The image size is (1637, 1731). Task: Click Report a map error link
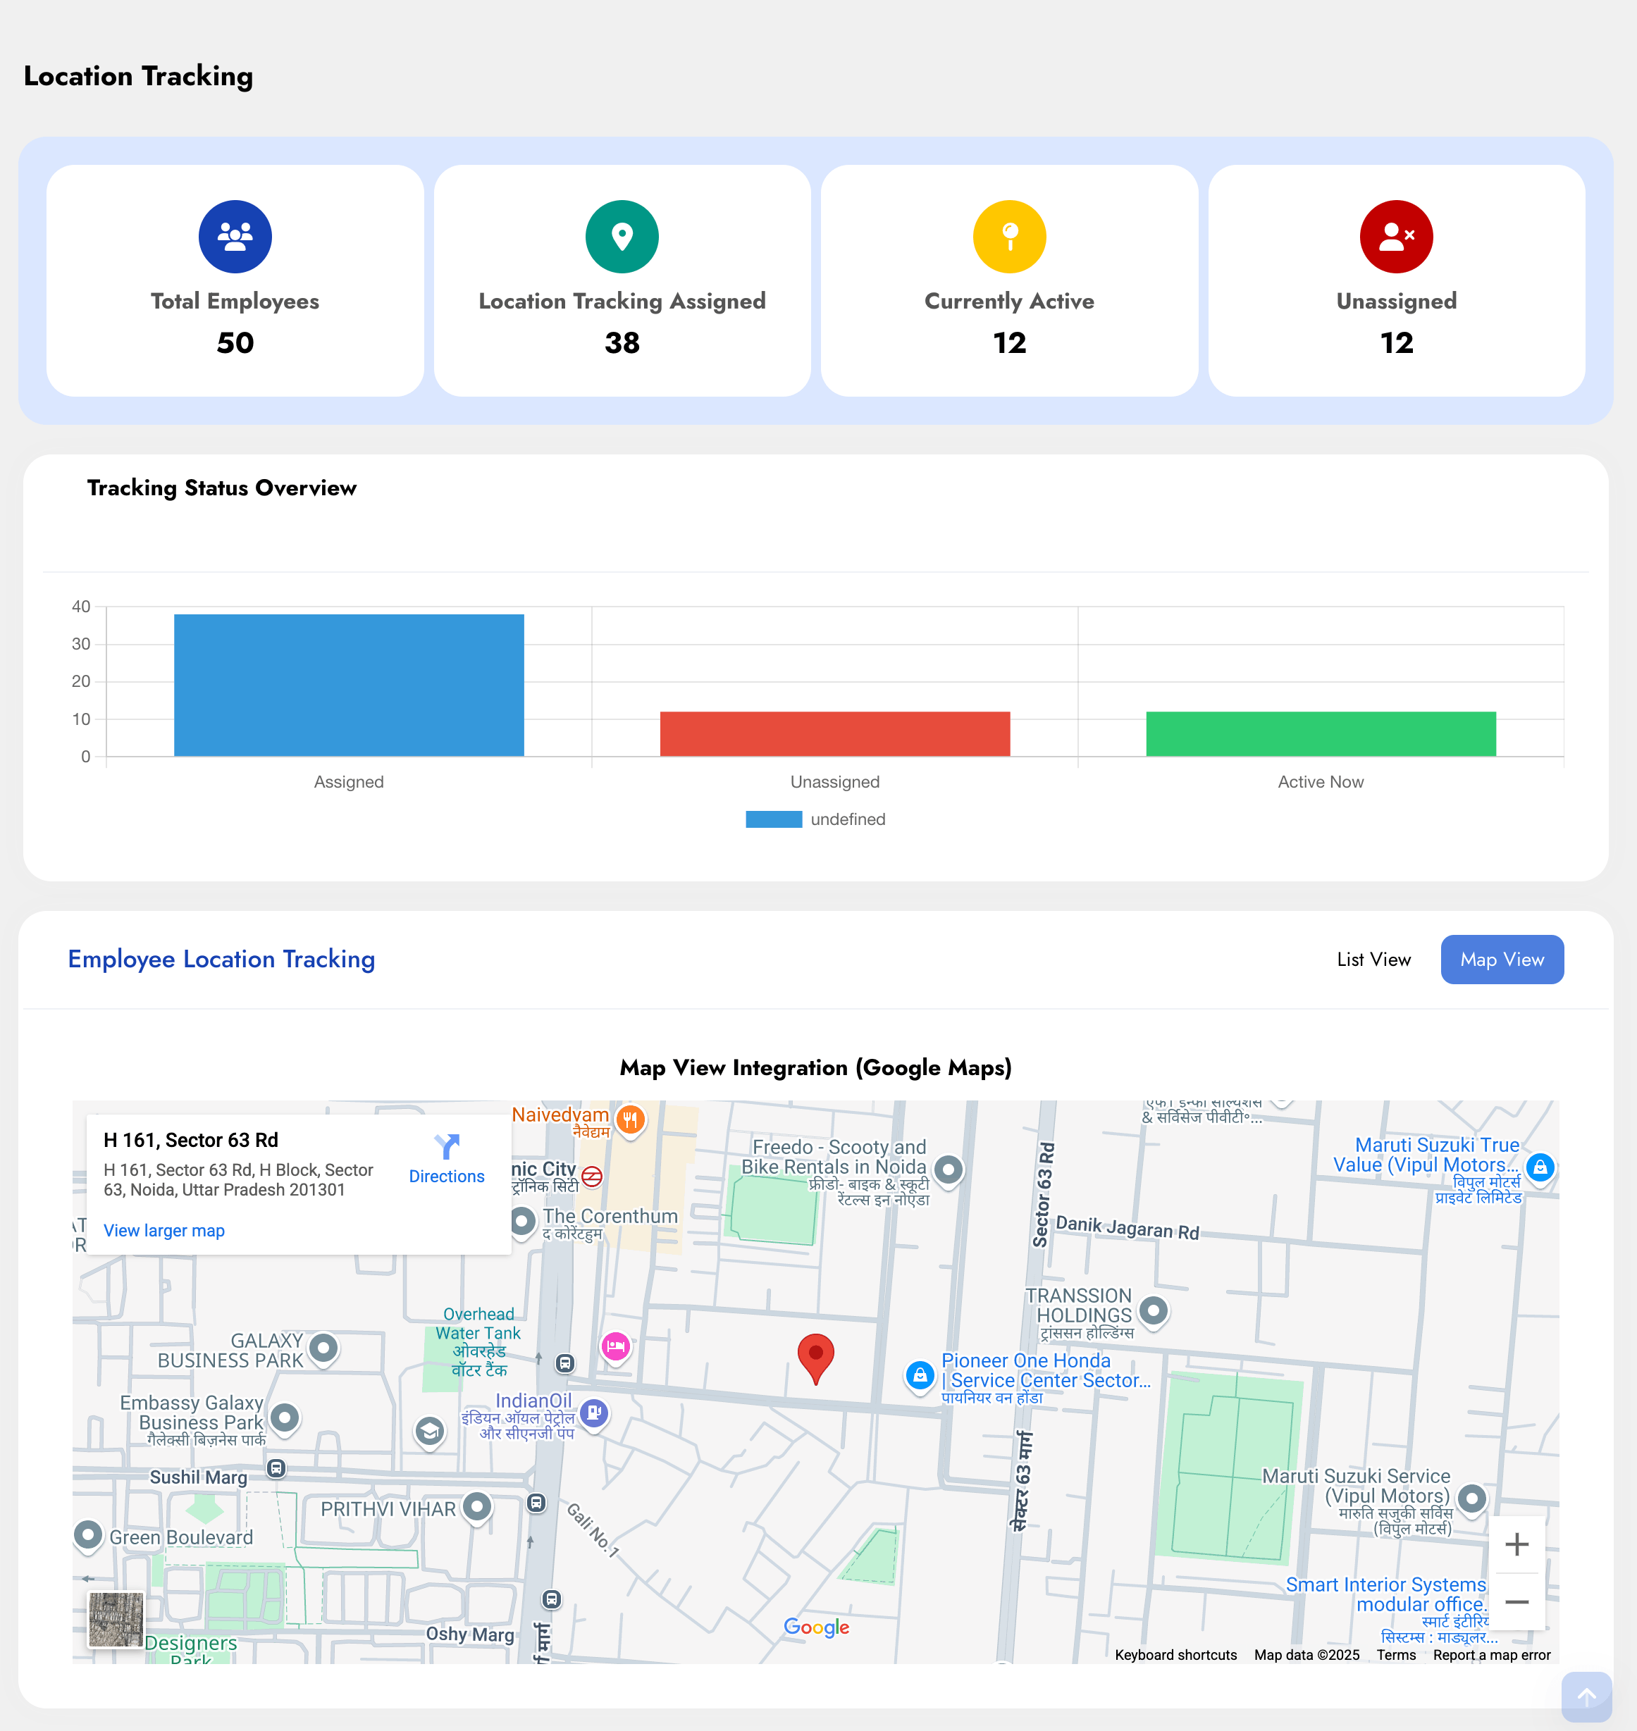click(x=1490, y=1655)
